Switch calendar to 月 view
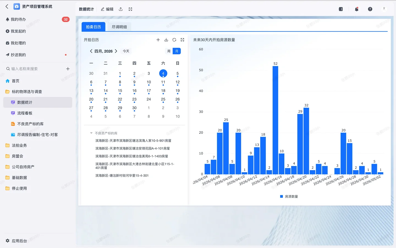Screen dimensions: 396x248 pyautogui.click(x=177, y=51)
